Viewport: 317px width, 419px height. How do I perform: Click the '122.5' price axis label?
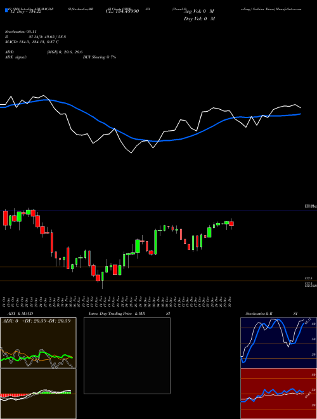[x=309, y=278]
